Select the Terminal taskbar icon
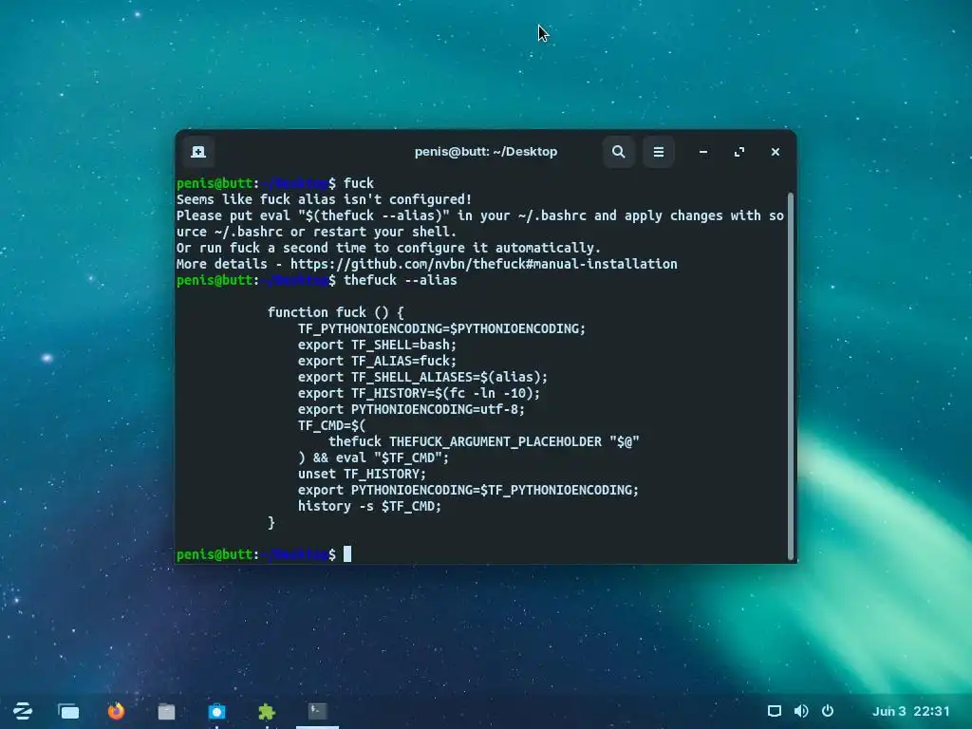Viewport: 972px width, 729px height. point(317,711)
